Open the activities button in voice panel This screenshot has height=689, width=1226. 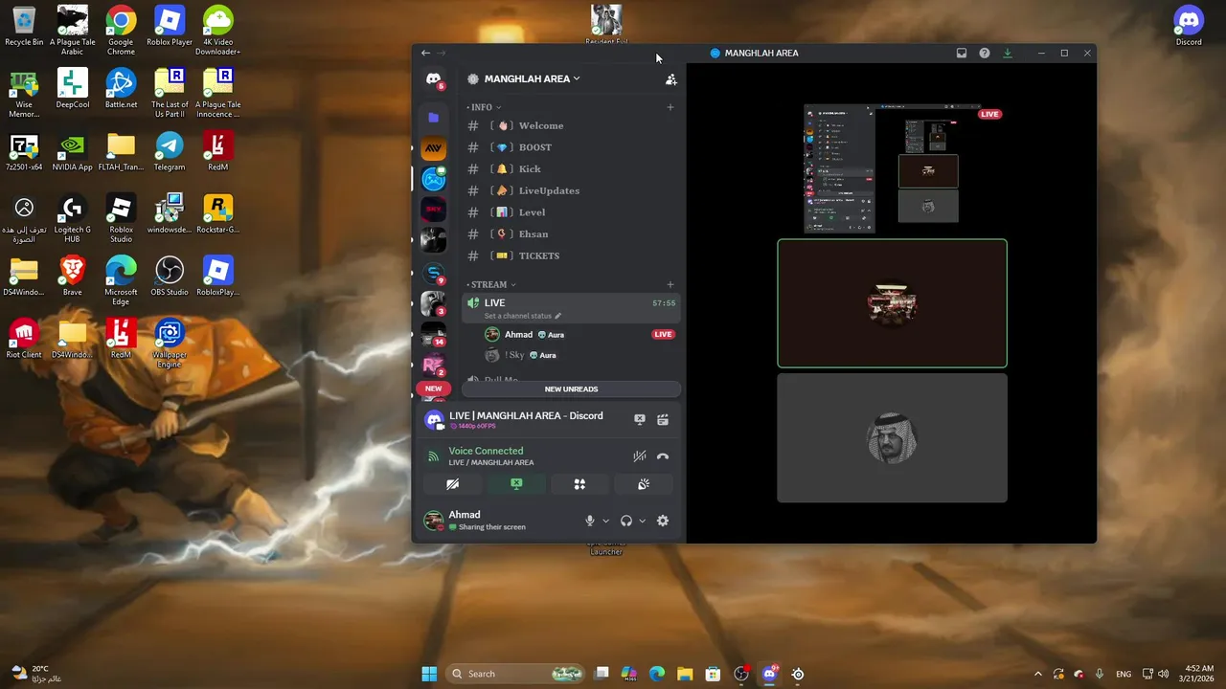coord(579,484)
